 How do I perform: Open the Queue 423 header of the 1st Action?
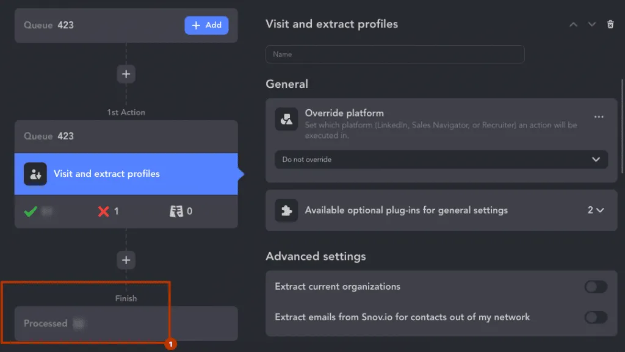(x=126, y=136)
